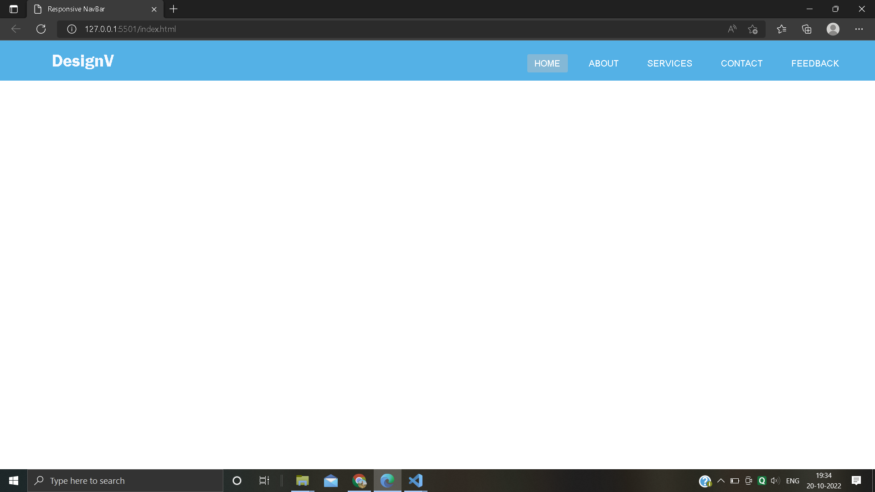The width and height of the screenshot is (875, 492).
Task: Click the FEEDBACK navigation link
Action: 815,63
